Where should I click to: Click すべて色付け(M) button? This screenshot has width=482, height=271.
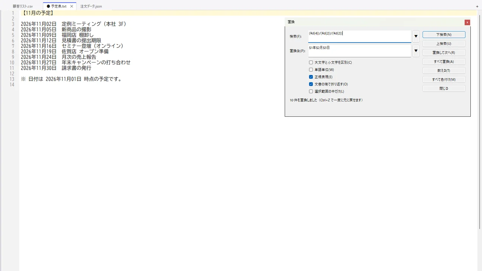[x=444, y=80]
